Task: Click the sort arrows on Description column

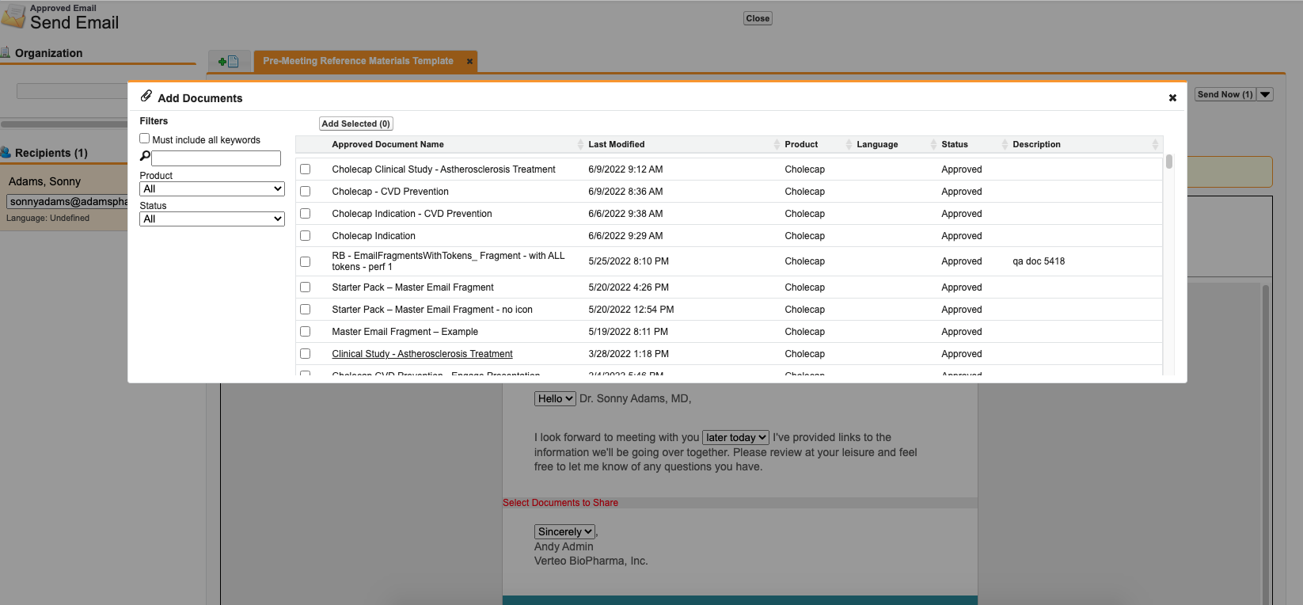Action: click(1155, 144)
